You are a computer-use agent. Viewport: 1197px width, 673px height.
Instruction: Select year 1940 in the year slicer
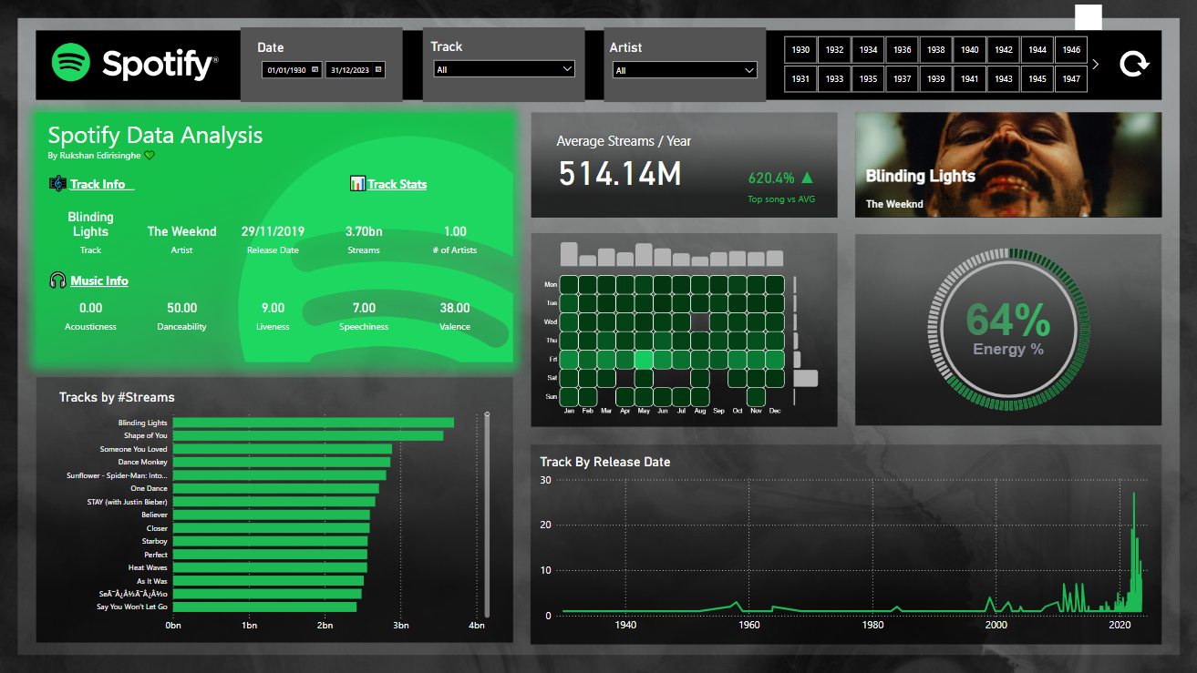point(969,50)
